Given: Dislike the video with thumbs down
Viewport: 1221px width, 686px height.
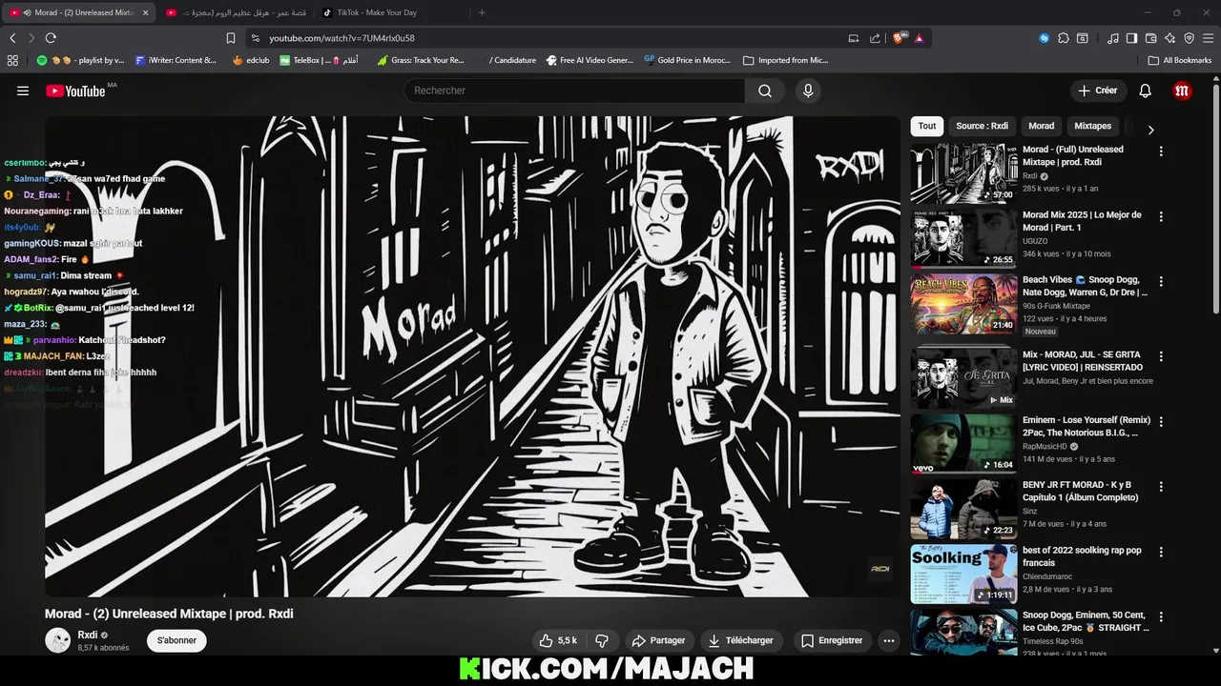Looking at the screenshot, I should [x=602, y=640].
